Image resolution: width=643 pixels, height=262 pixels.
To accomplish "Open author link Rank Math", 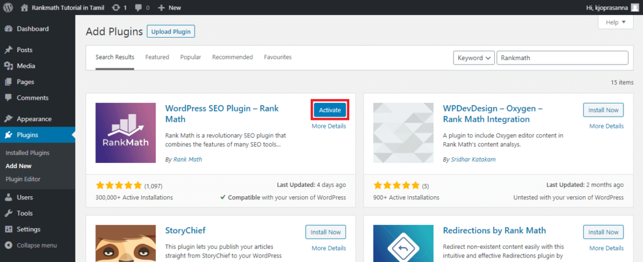I will click(187, 160).
